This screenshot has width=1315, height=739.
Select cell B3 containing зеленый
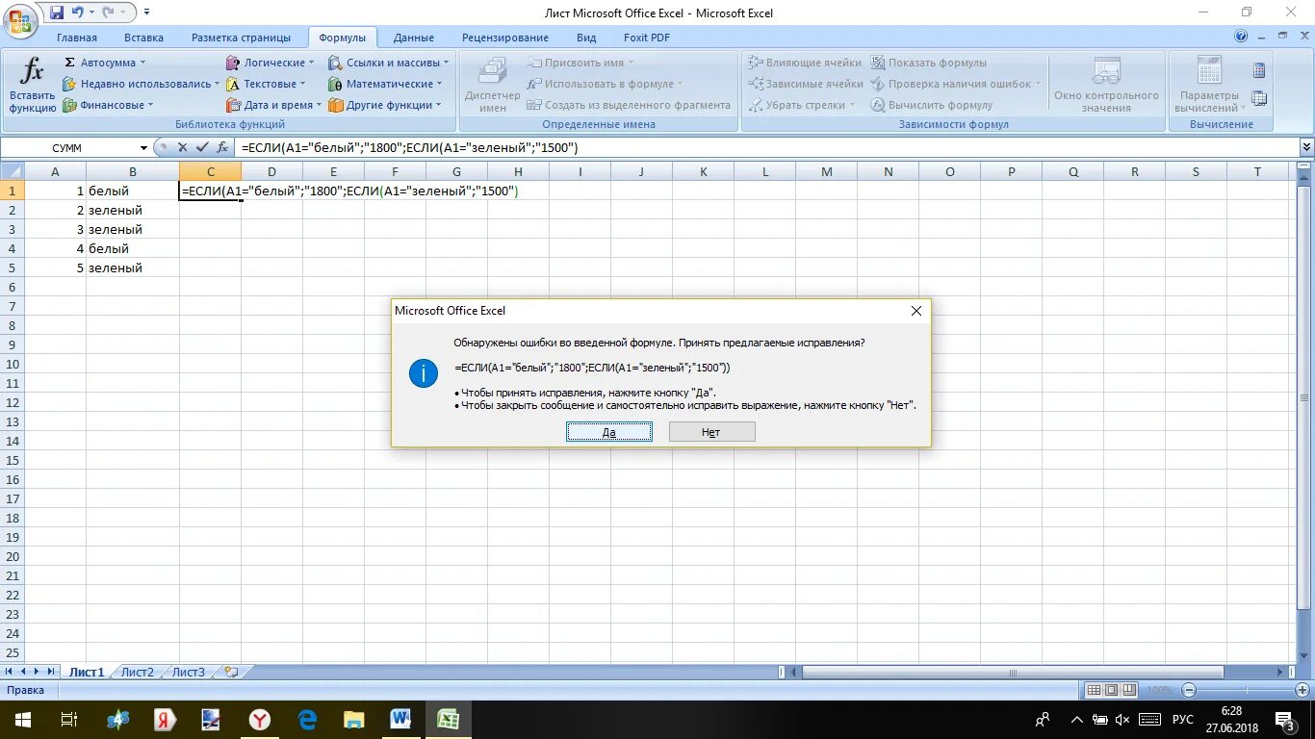(133, 229)
